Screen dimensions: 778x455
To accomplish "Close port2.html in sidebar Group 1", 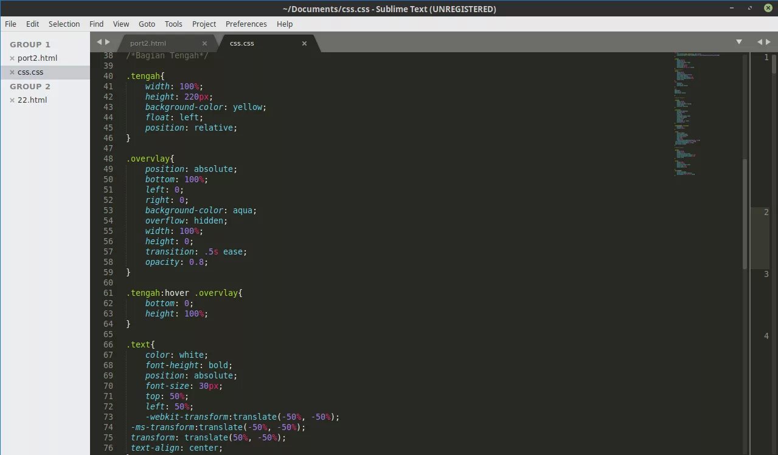I will click(x=12, y=58).
